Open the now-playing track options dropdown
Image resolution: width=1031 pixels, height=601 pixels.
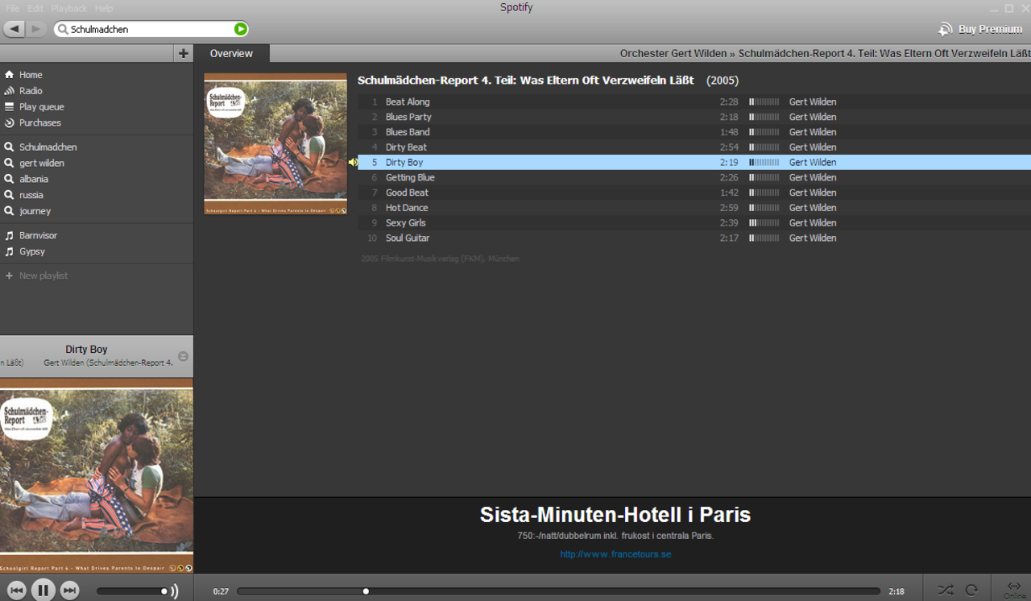[x=183, y=356]
